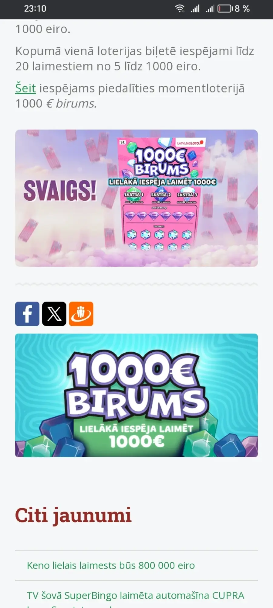Screen dimensions: 273x608
Task: Click EKSTRA 3 on the ticket
Action: coord(187,195)
